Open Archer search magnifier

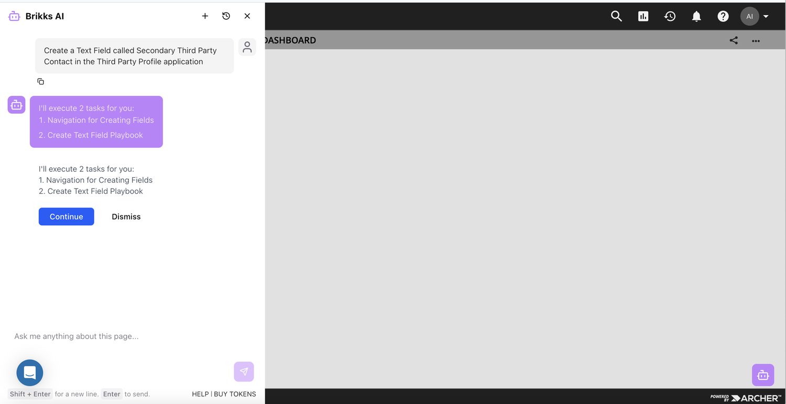click(x=617, y=16)
